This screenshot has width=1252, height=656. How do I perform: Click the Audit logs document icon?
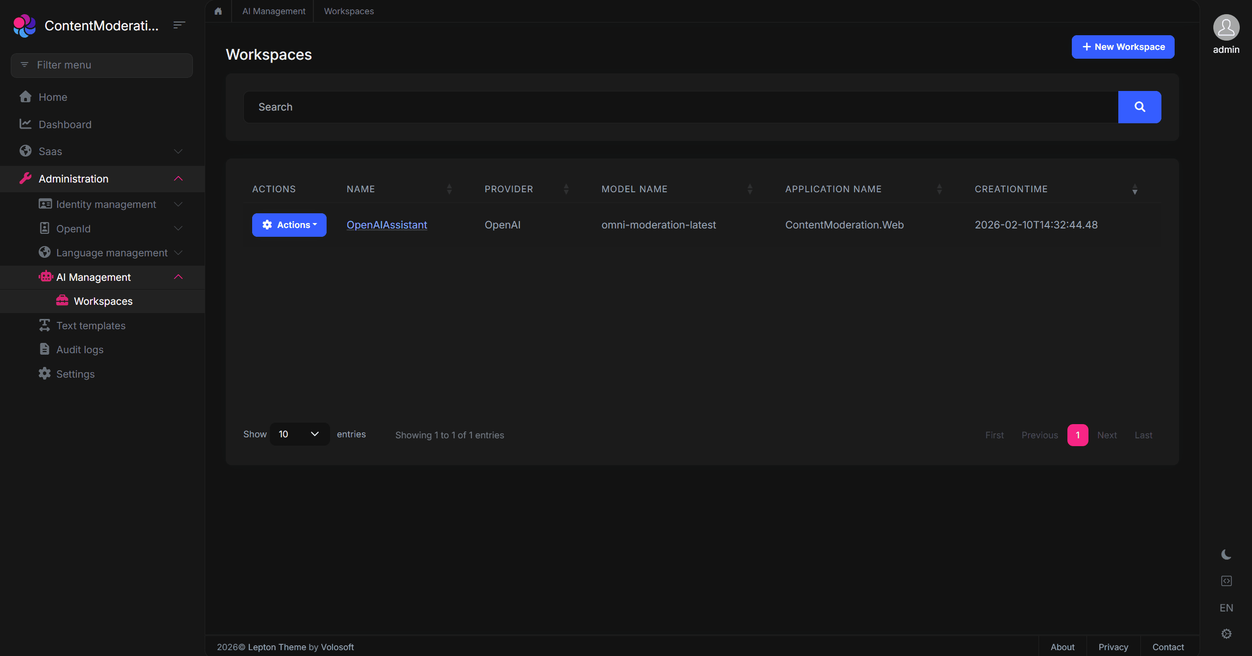tap(44, 349)
